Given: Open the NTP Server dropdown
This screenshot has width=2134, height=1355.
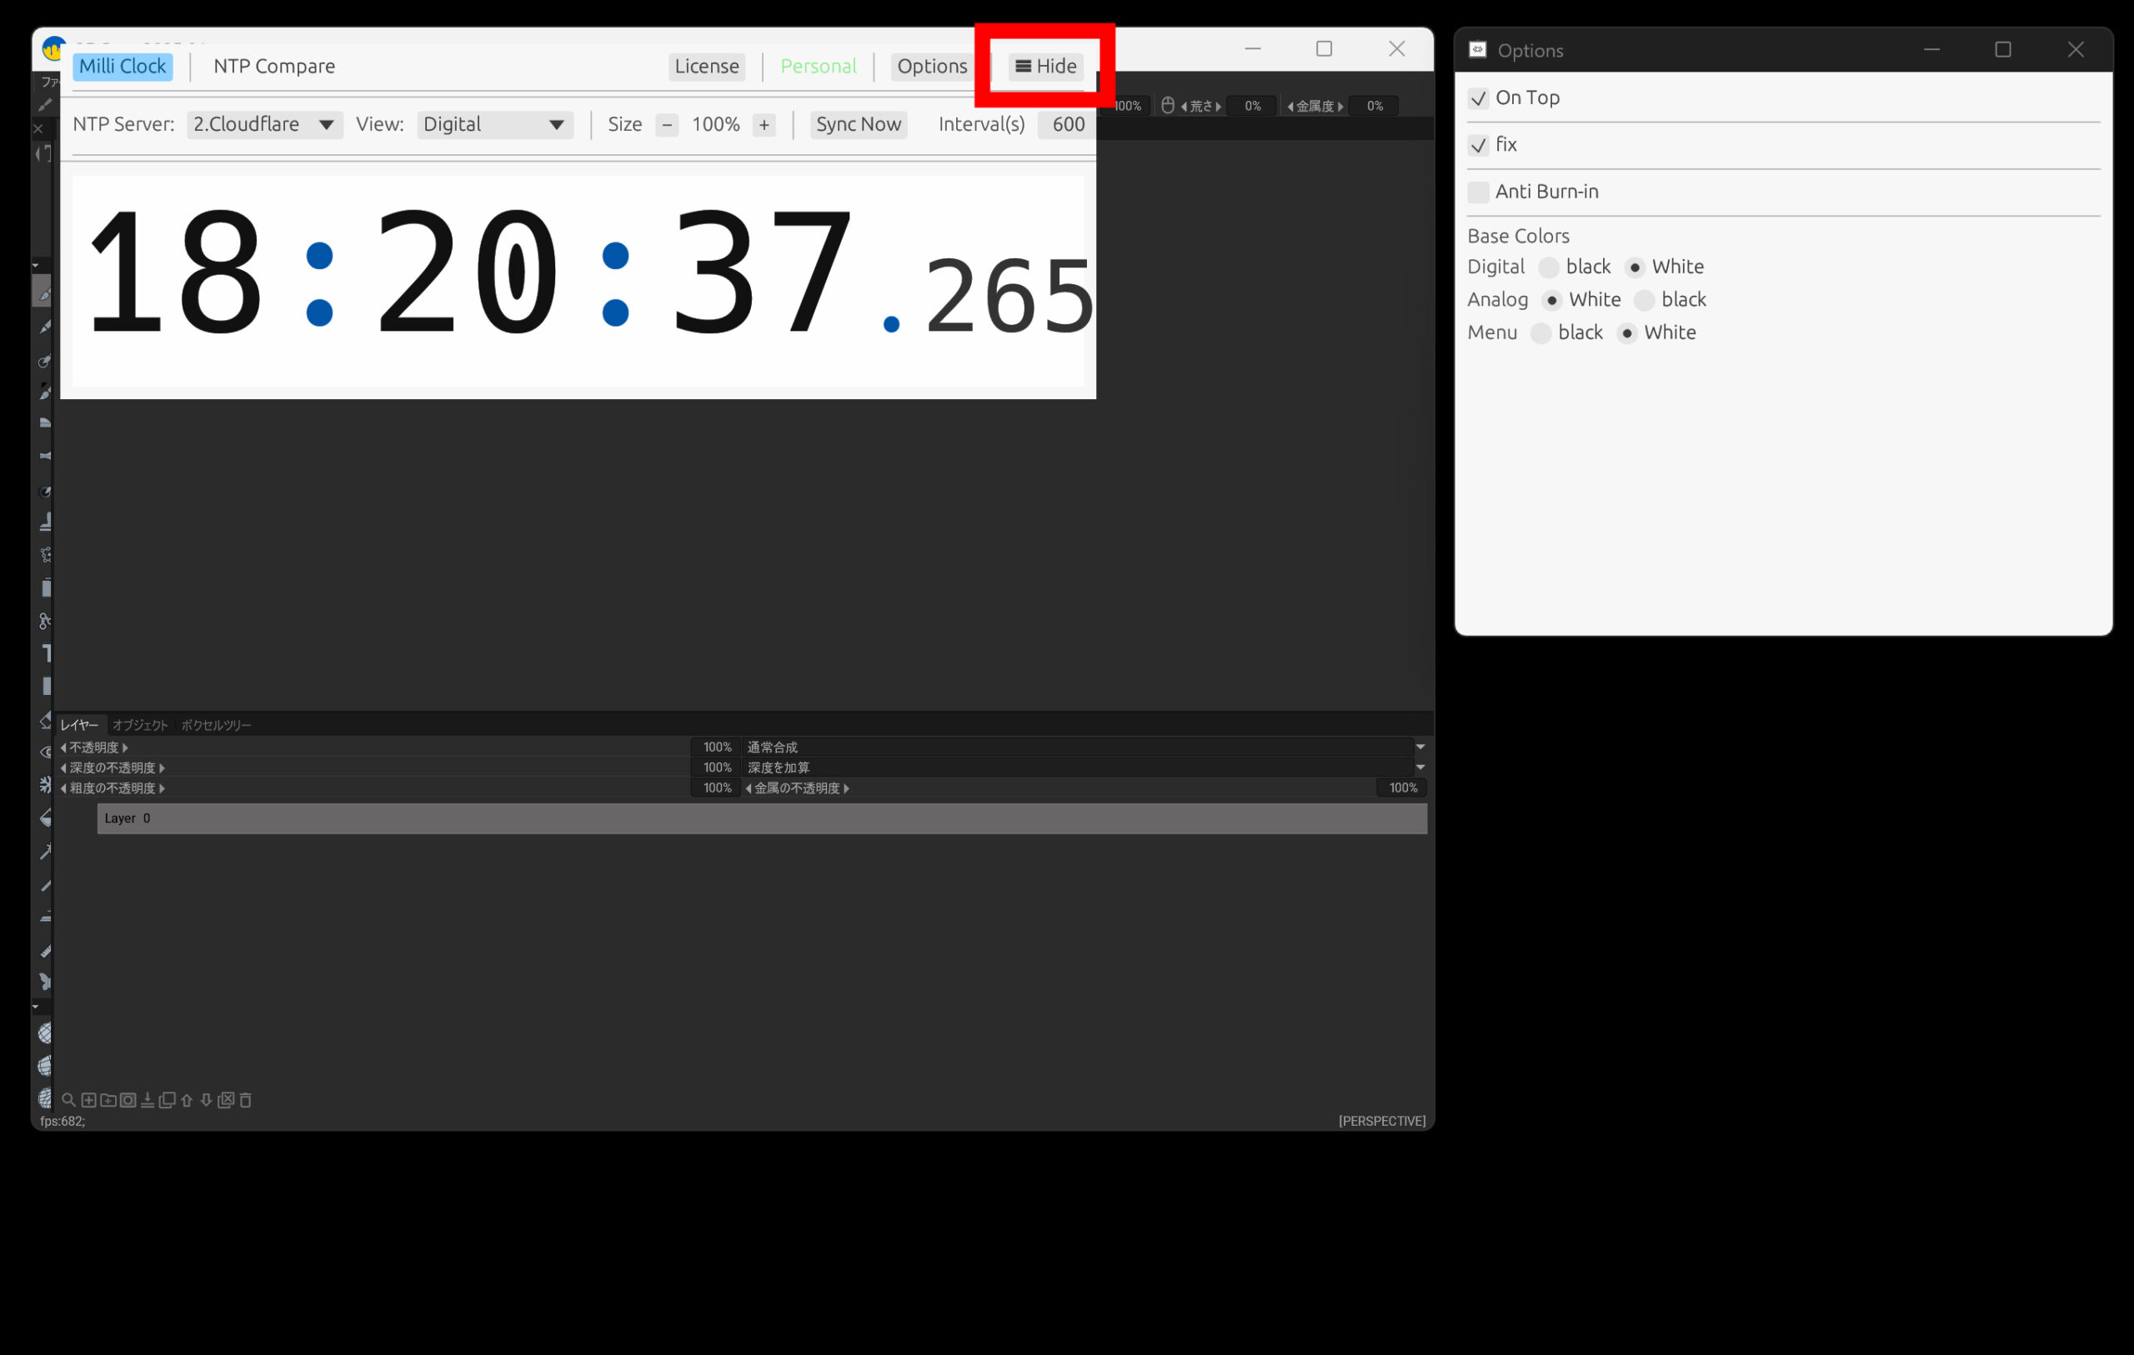Looking at the screenshot, I should 264,125.
